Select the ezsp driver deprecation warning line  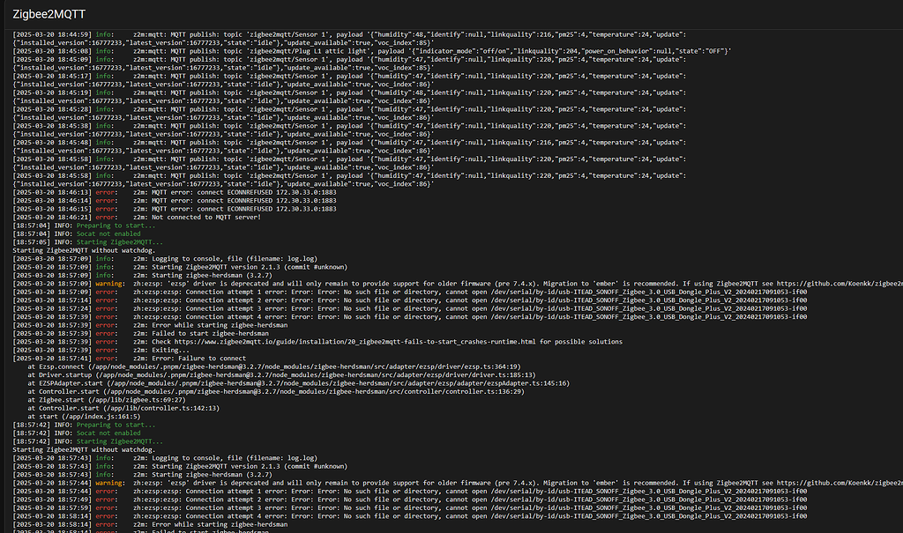click(353, 284)
